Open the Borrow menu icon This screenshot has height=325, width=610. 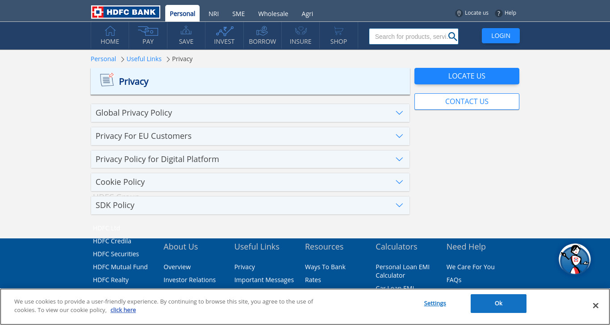(262, 31)
